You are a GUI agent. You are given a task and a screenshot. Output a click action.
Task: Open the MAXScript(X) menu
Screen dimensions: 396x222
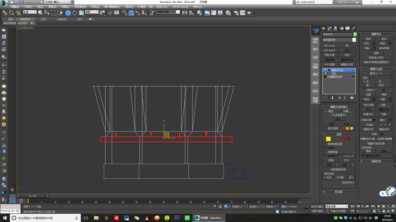[180, 7]
